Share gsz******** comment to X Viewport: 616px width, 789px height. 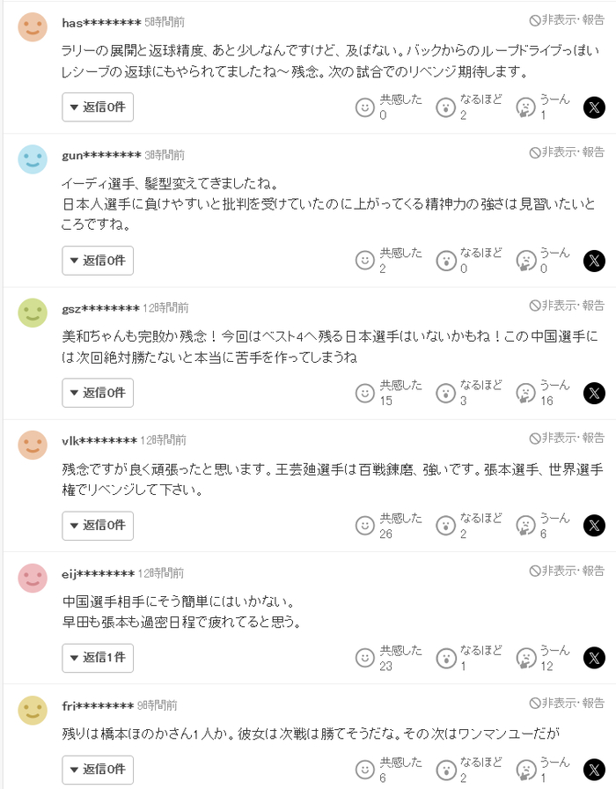coord(595,393)
